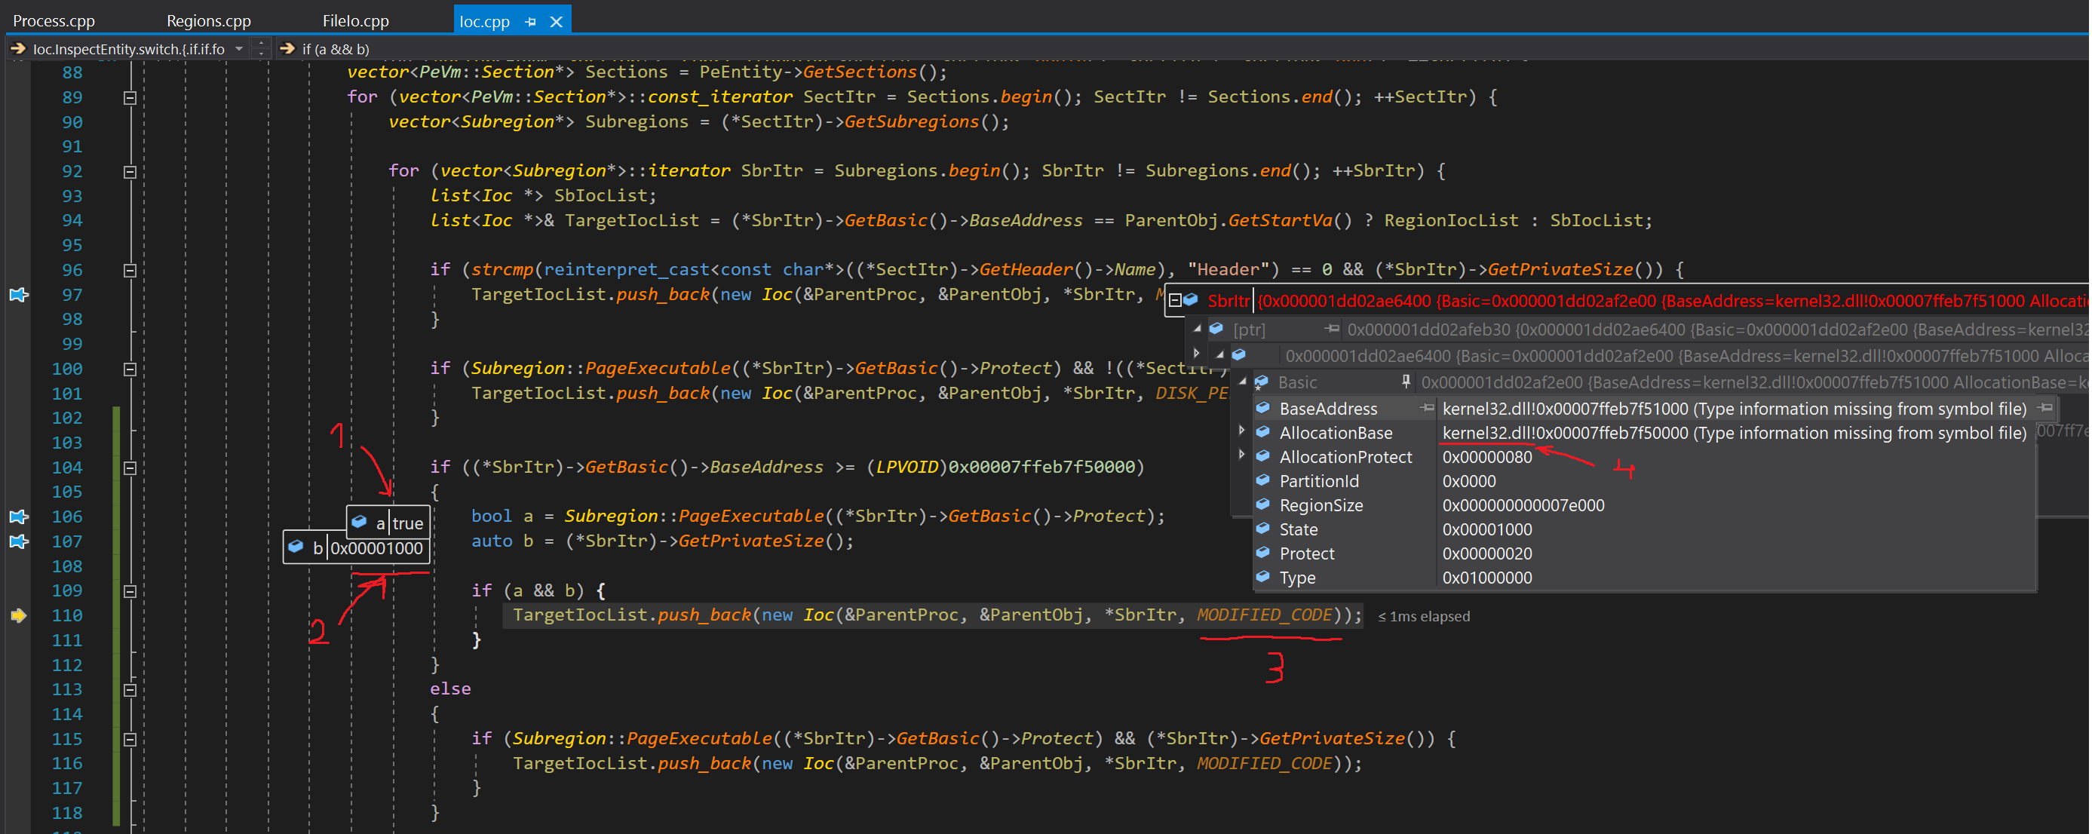Collapse the SbrItr datatip with minus box
This screenshot has width=2092, height=834.
point(1174,300)
